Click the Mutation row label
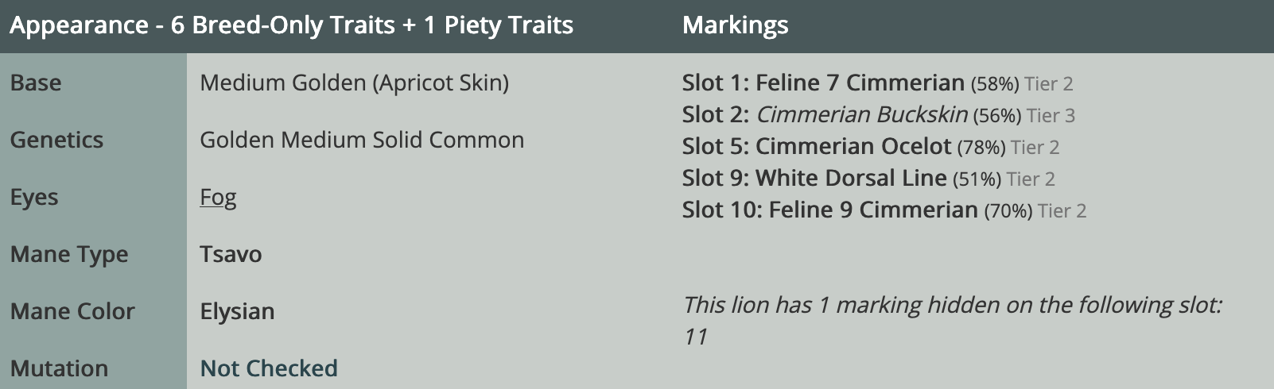The width and height of the screenshot is (1274, 389). coord(59,368)
